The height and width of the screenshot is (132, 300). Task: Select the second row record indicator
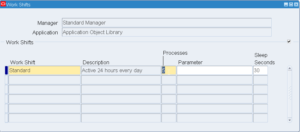point(6,80)
